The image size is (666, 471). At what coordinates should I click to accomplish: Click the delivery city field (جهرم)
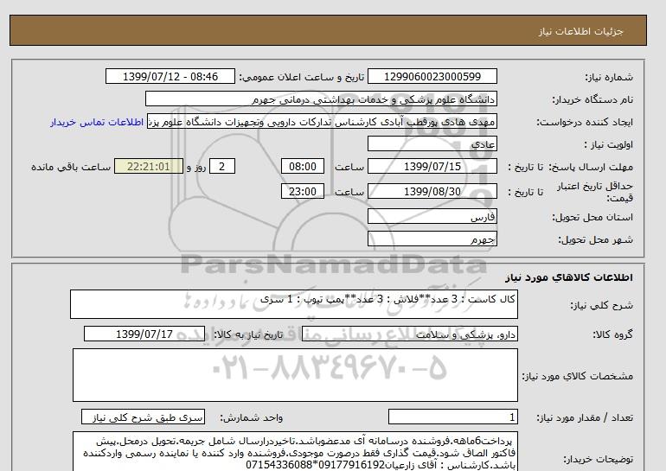[x=432, y=239]
